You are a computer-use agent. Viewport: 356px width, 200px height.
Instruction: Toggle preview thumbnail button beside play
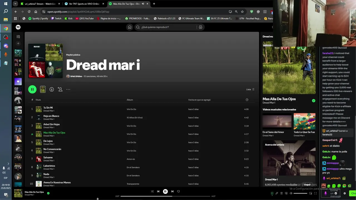[43, 89]
